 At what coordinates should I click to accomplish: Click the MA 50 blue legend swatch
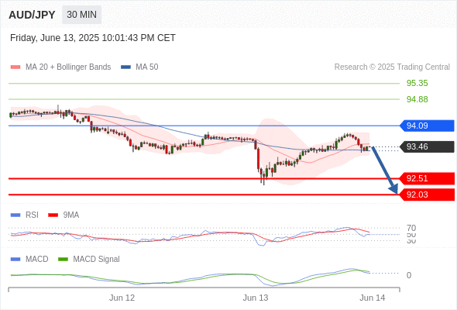(125, 67)
